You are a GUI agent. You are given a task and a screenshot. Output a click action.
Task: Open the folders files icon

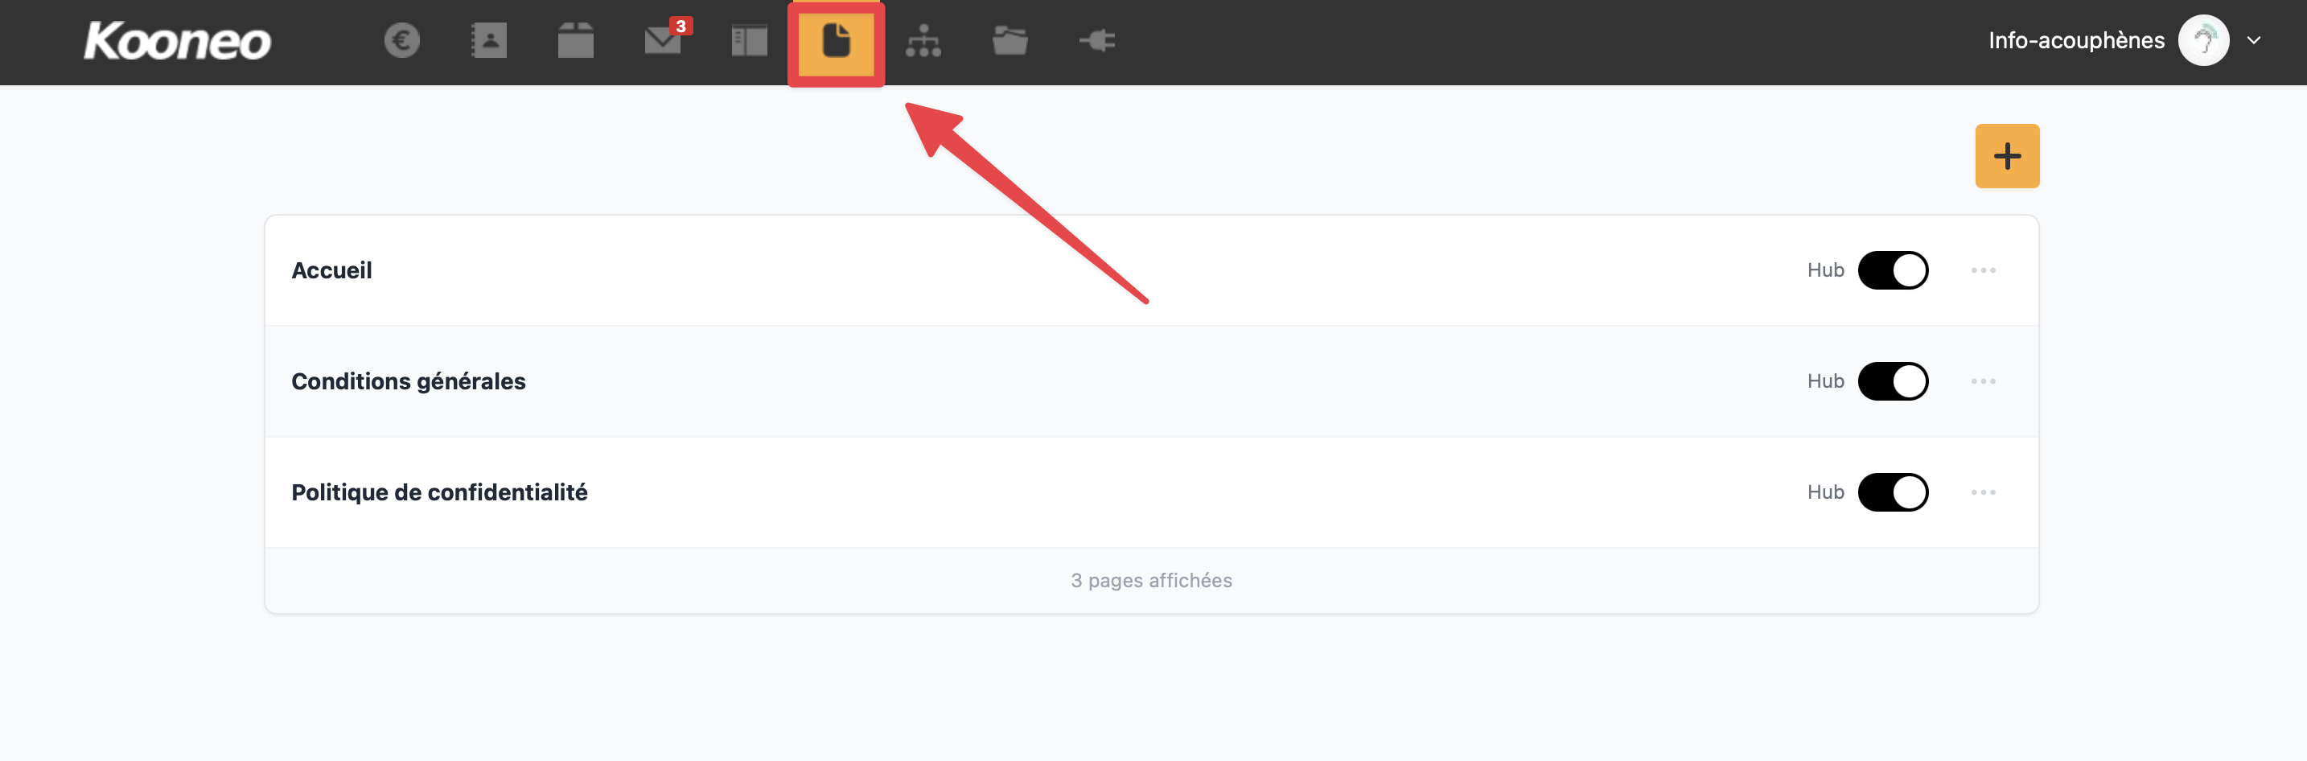coord(1010,40)
